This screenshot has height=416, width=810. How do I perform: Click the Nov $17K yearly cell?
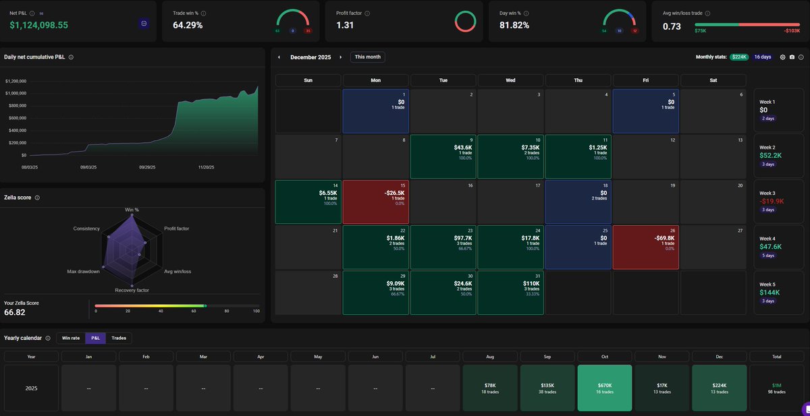(662, 388)
